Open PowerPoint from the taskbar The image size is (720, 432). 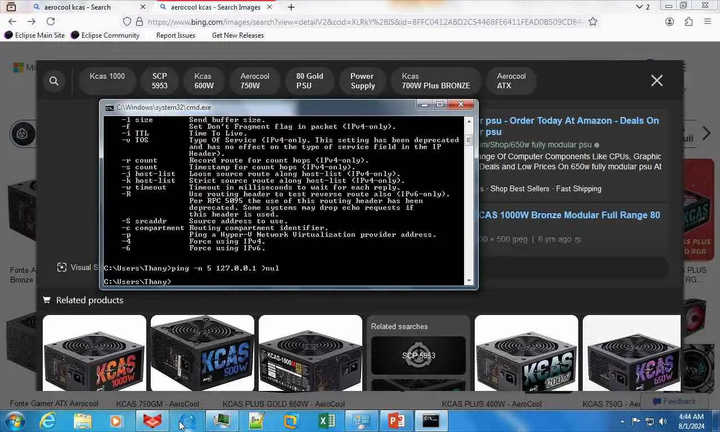[396, 421]
